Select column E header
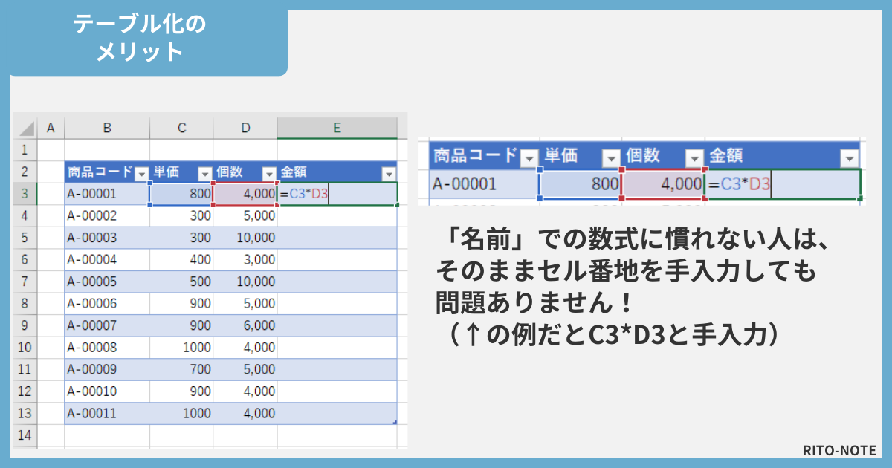 pyautogui.click(x=337, y=128)
